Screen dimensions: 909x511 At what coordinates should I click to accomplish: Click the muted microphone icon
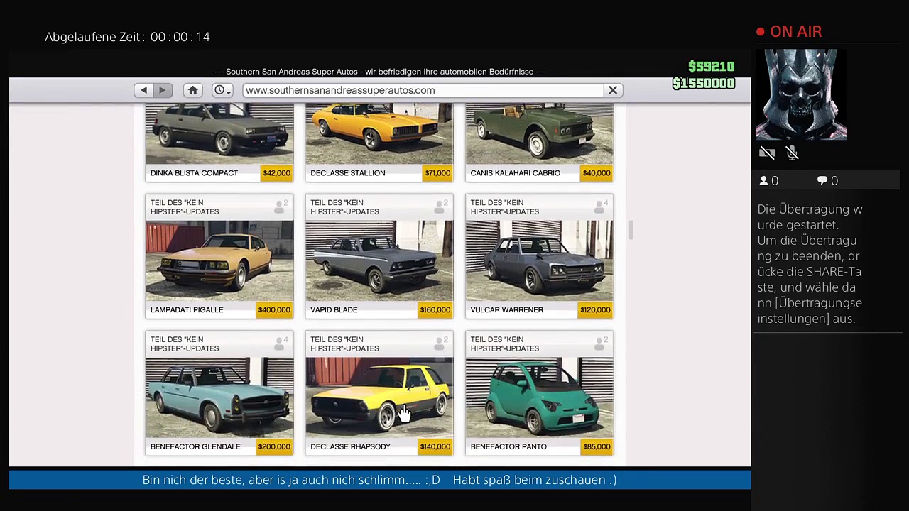tap(793, 153)
